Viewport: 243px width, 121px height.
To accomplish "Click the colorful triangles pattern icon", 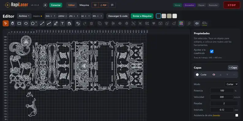I will 181,24.
